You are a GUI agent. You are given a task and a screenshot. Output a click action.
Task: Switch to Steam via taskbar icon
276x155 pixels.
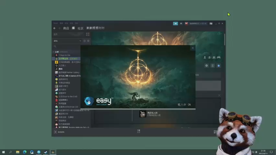[46, 152]
